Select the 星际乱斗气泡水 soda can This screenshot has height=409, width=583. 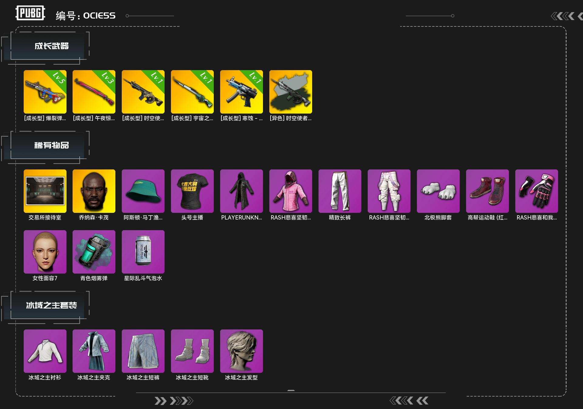(x=143, y=252)
